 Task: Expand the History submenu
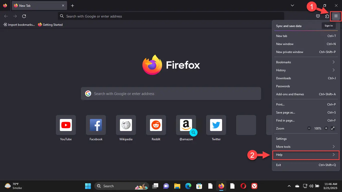(x=306, y=70)
